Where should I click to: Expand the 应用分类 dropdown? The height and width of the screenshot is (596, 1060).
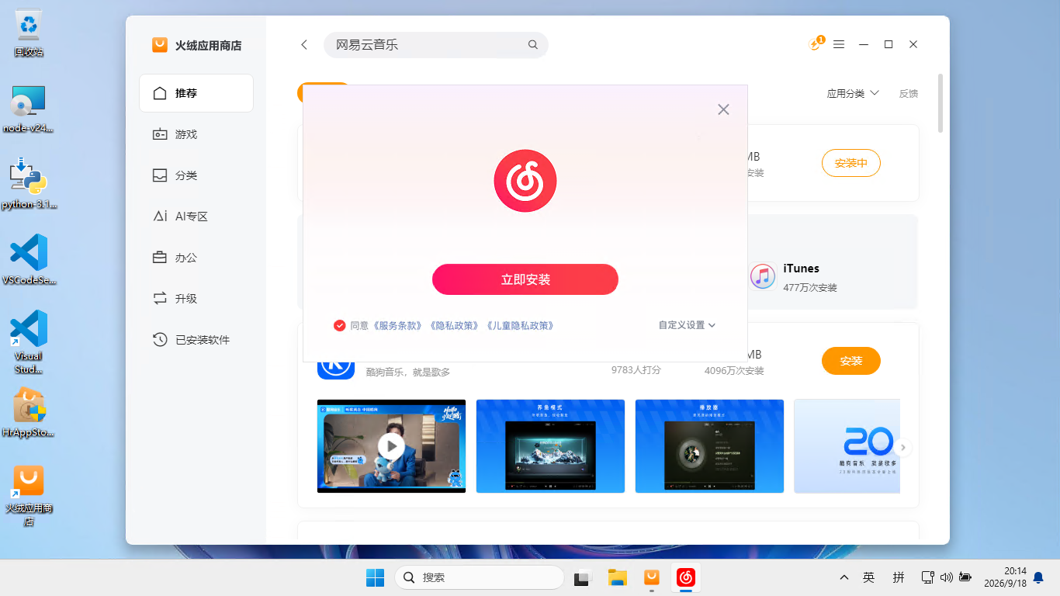coord(853,93)
